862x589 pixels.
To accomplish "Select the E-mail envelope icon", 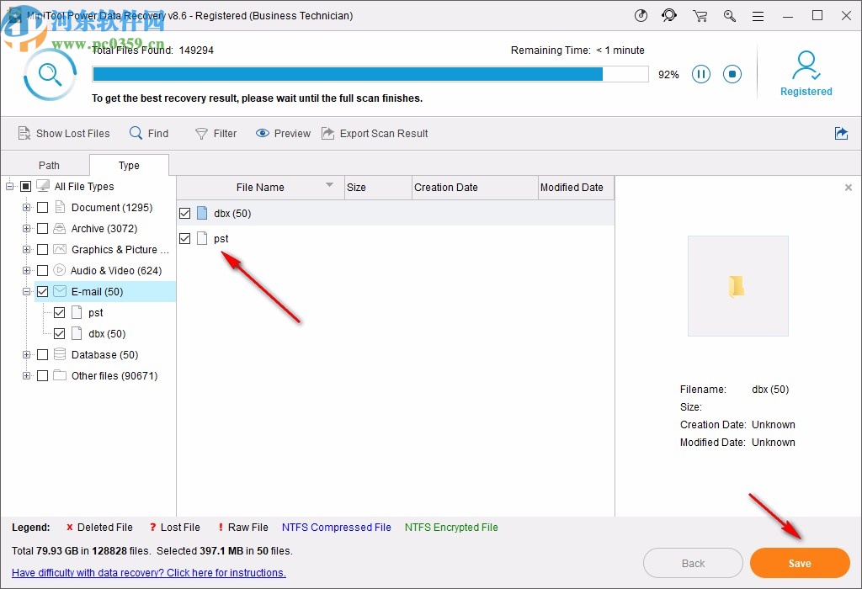I will click(60, 291).
